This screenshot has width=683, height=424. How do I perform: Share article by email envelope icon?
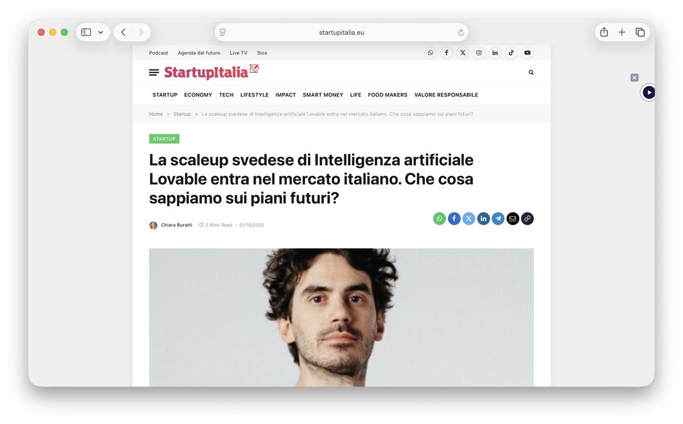coord(513,219)
